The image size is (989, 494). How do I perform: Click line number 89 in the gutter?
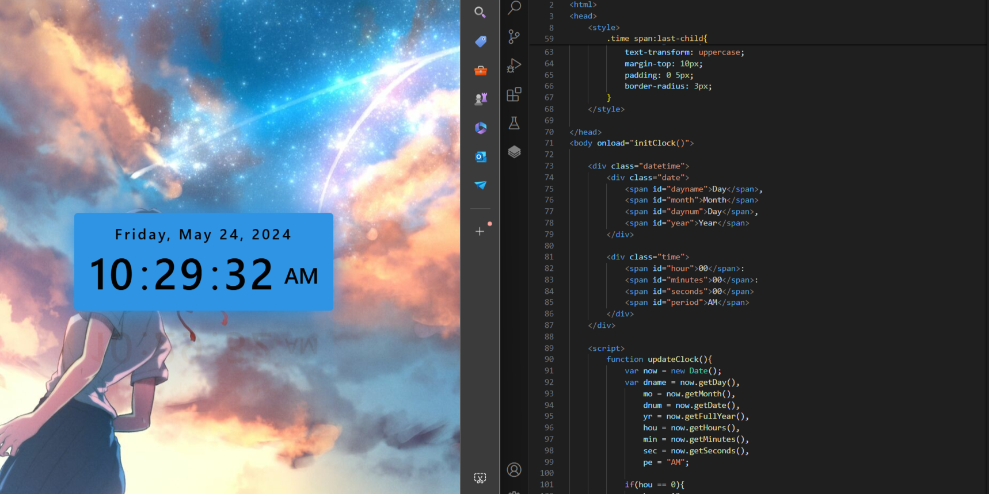click(x=549, y=349)
